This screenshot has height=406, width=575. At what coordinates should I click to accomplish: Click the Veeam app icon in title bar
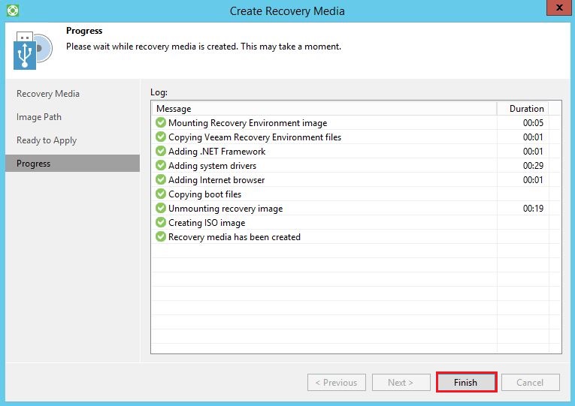pos(11,11)
